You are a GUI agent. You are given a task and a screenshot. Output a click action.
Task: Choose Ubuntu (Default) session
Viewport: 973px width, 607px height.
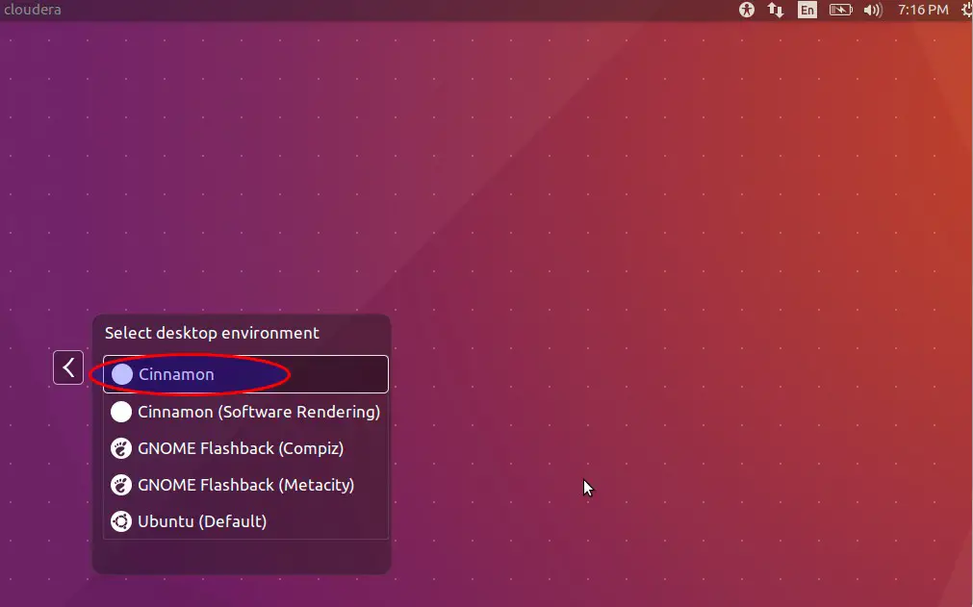pyautogui.click(x=245, y=521)
